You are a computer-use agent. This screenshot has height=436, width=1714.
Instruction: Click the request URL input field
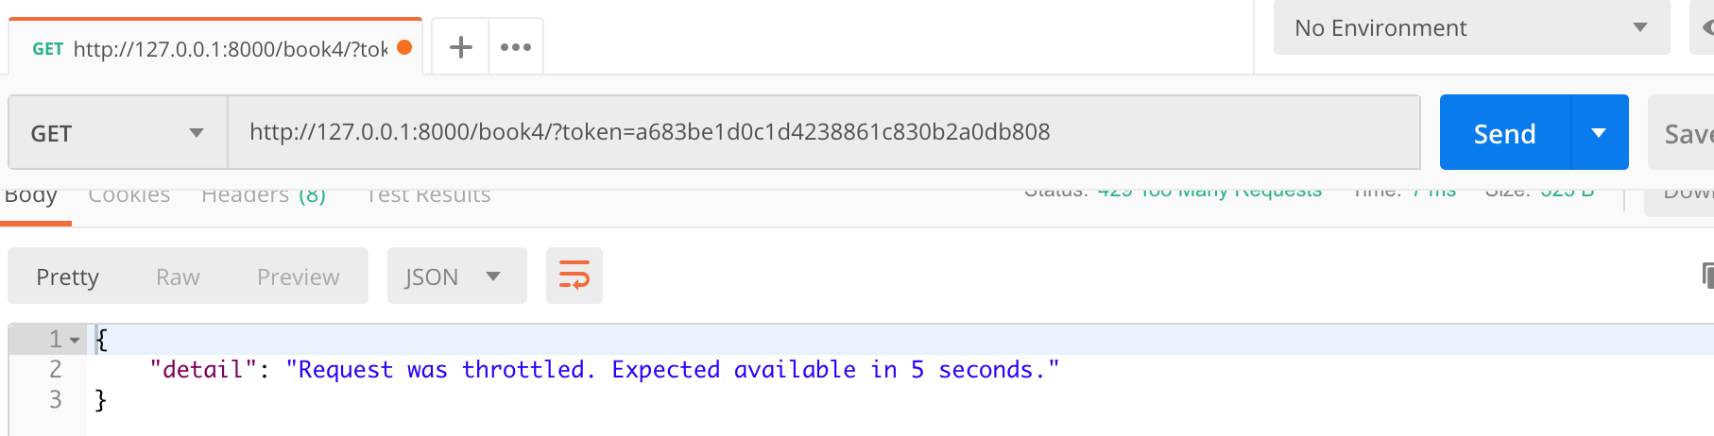[x=822, y=132]
